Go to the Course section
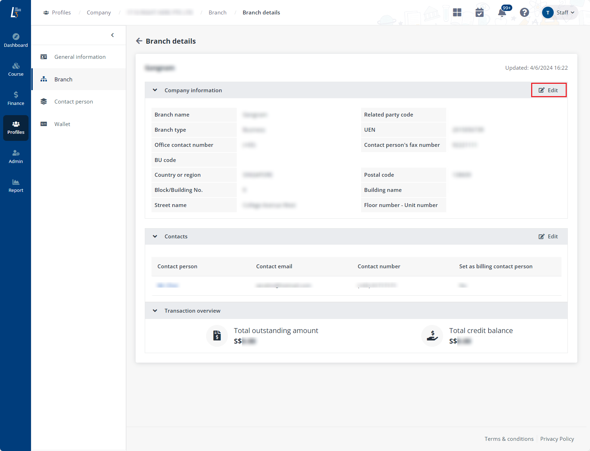 [x=16, y=69]
